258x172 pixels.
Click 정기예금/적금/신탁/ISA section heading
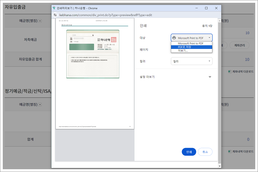coord(28,91)
